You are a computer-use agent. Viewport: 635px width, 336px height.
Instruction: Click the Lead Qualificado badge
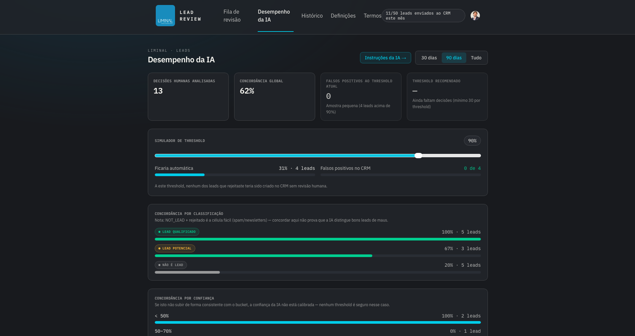177,232
